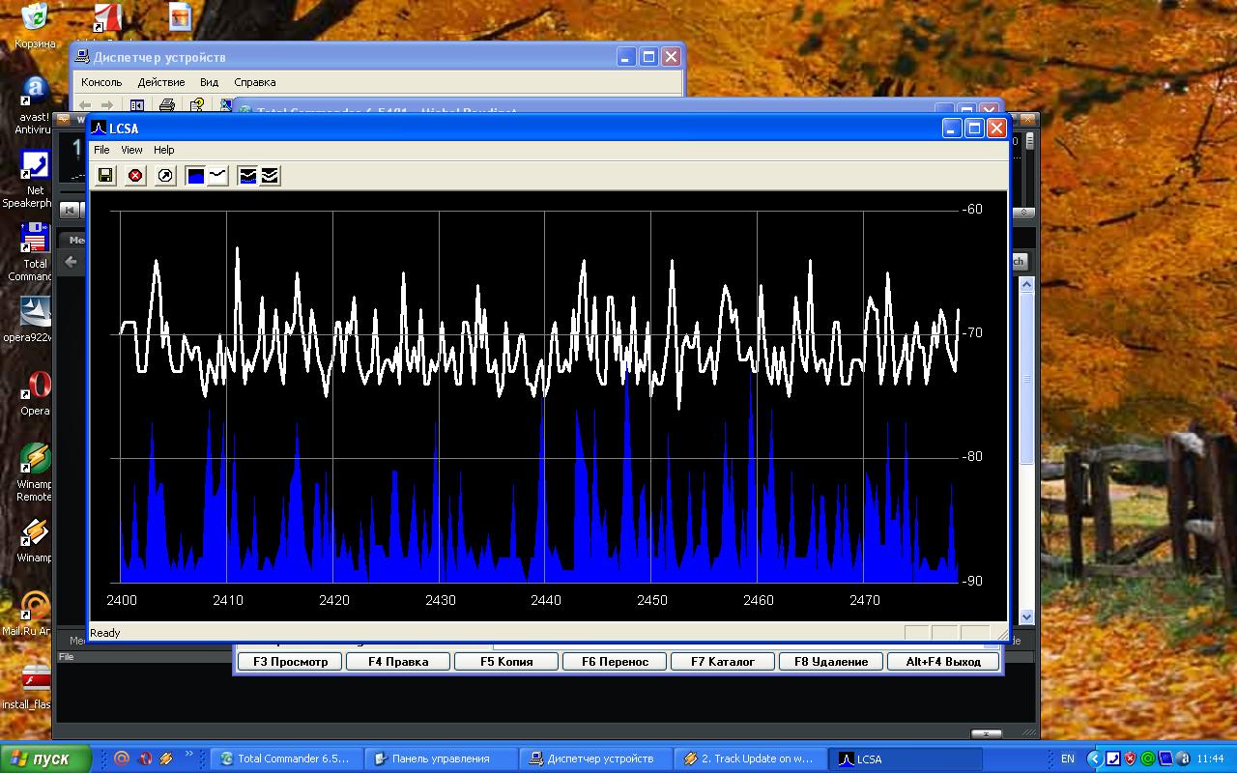Image resolution: width=1237 pixels, height=773 pixels.
Task: Open the View menu in LCSA
Action: (x=131, y=150)
